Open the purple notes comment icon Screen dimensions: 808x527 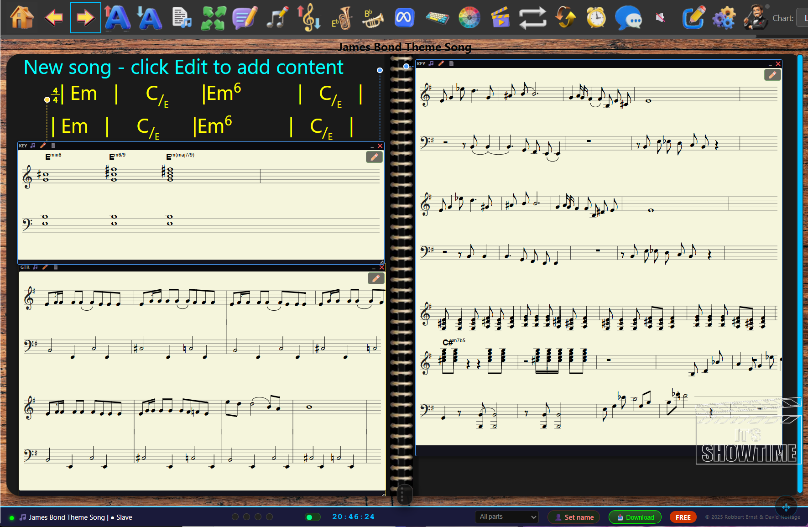click(245, 18)
